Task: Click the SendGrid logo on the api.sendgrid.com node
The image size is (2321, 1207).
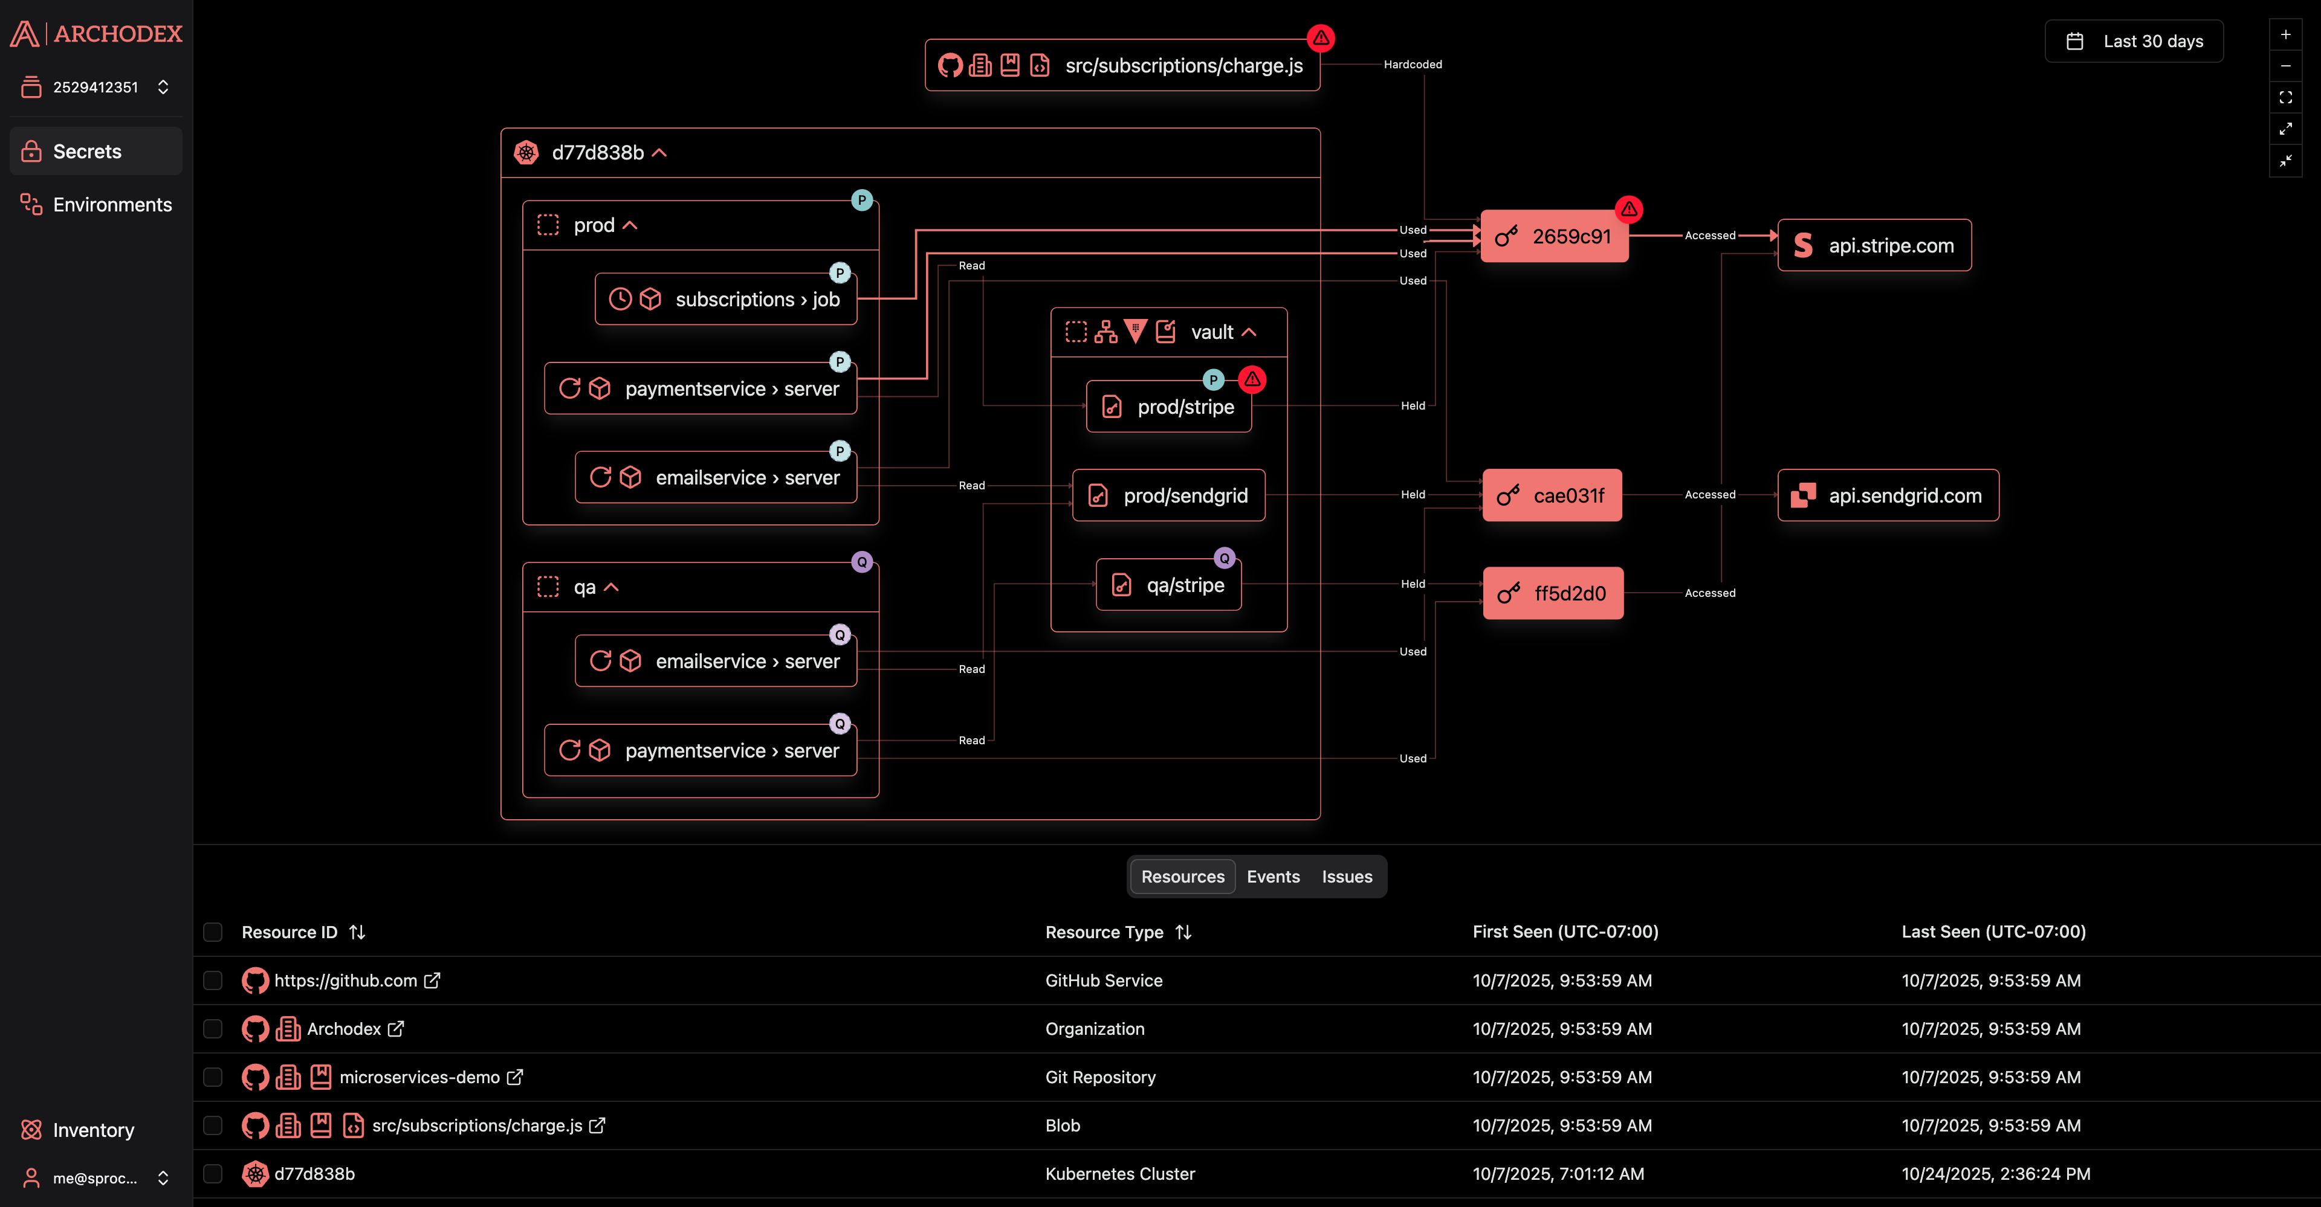Action: pyautogui.click(x=1805, y=495)
